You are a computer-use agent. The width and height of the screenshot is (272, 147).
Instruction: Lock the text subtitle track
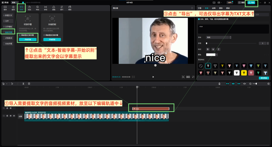click(x=7, y=108)
